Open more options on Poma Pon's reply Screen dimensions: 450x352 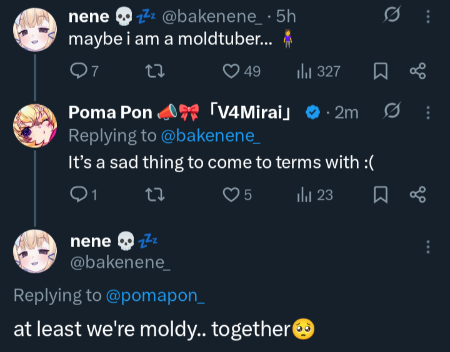428,112
